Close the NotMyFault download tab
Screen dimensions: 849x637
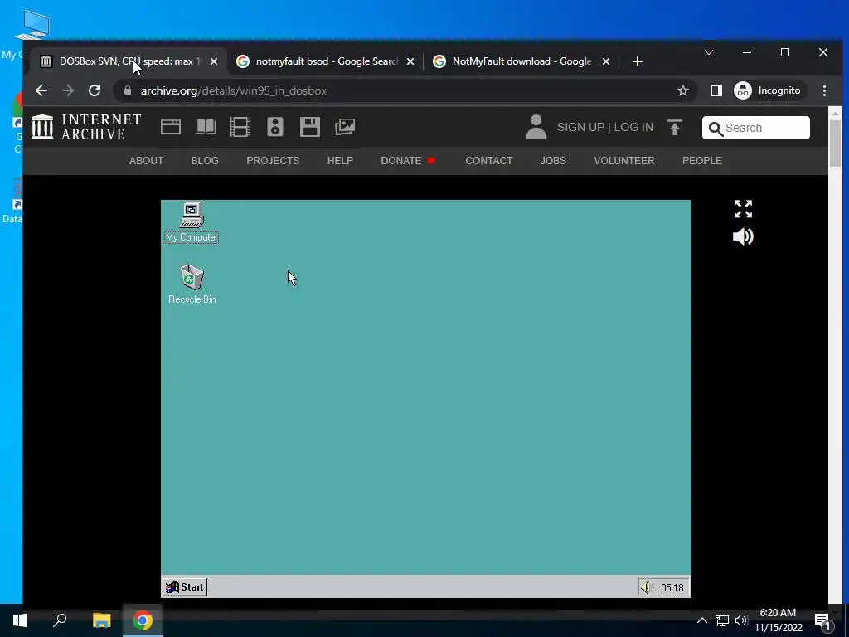coord(606,61)
